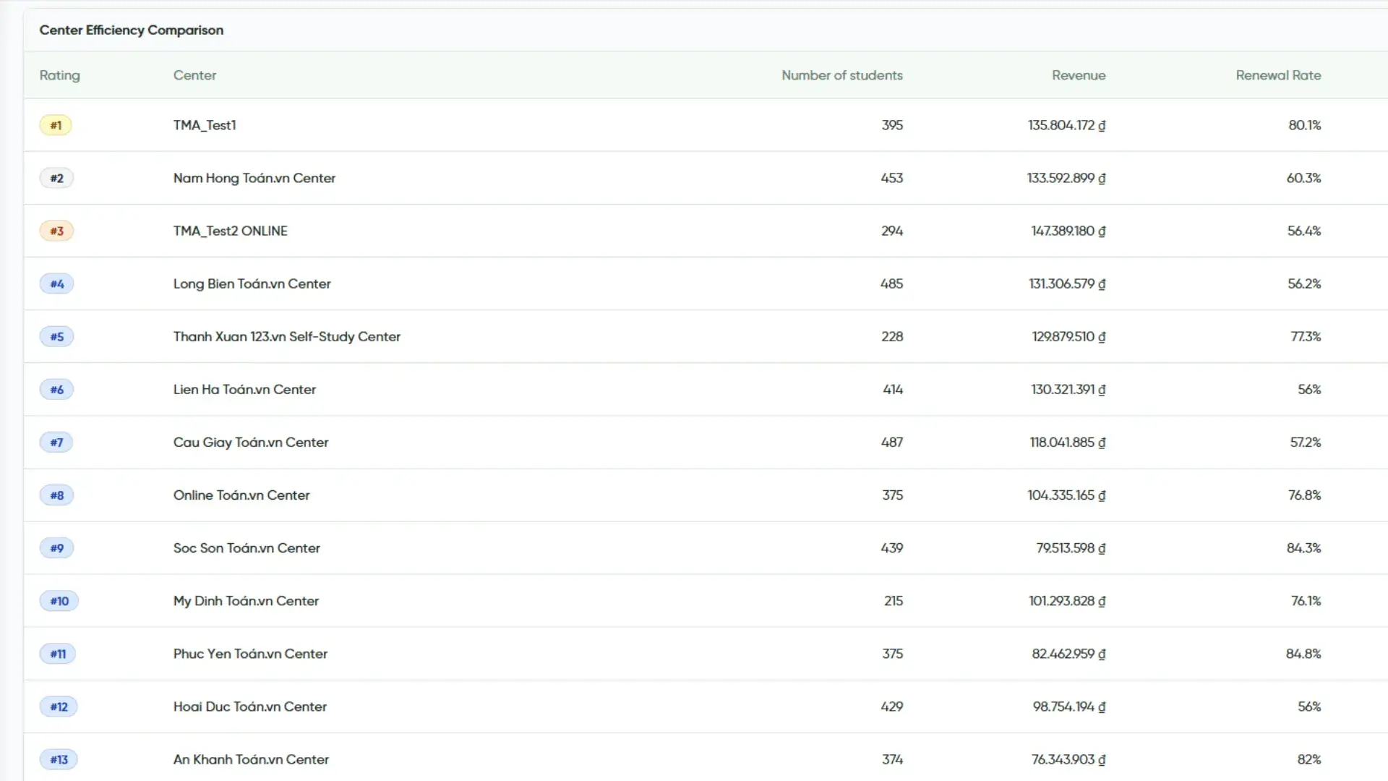Click revenue 104.335.165 ₫ cell
The width and height of the screenshot is (1388, 781).
point(1066,495)
